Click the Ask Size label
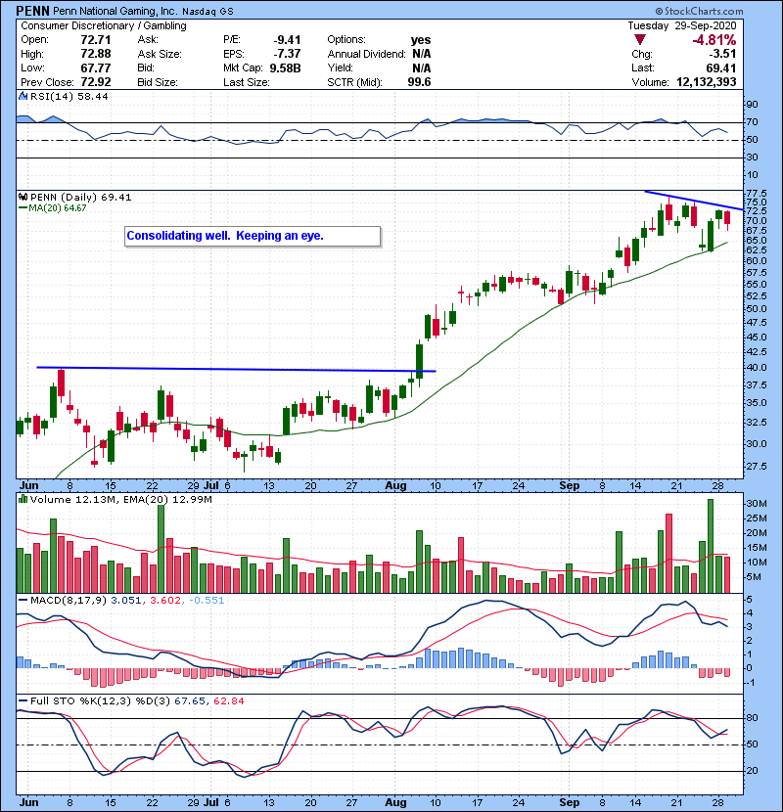The height and width of the screenshot is (812, 783). coord(160,54)
